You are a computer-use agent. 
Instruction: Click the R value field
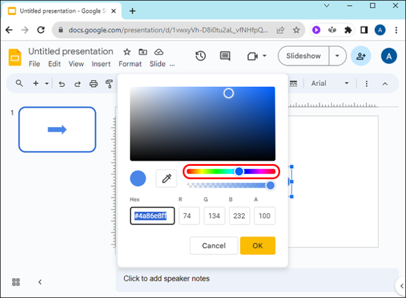pos(189,216)
